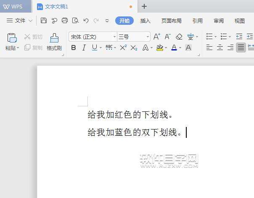Click the line 给我加蓝色的双下划线。

[x=135, y=132]
